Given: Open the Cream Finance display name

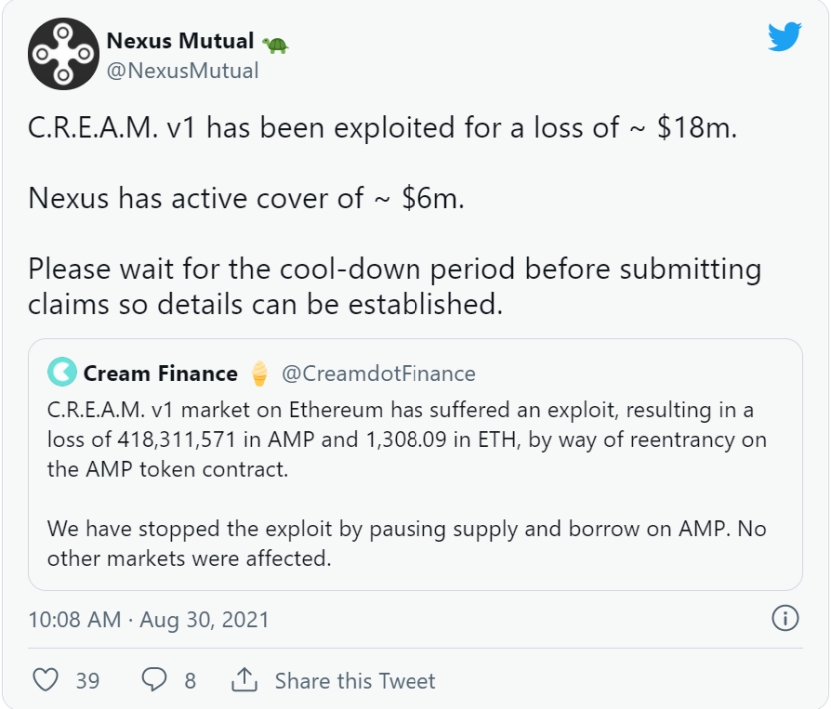Looking at the screenshot, I should coord(160,374).
